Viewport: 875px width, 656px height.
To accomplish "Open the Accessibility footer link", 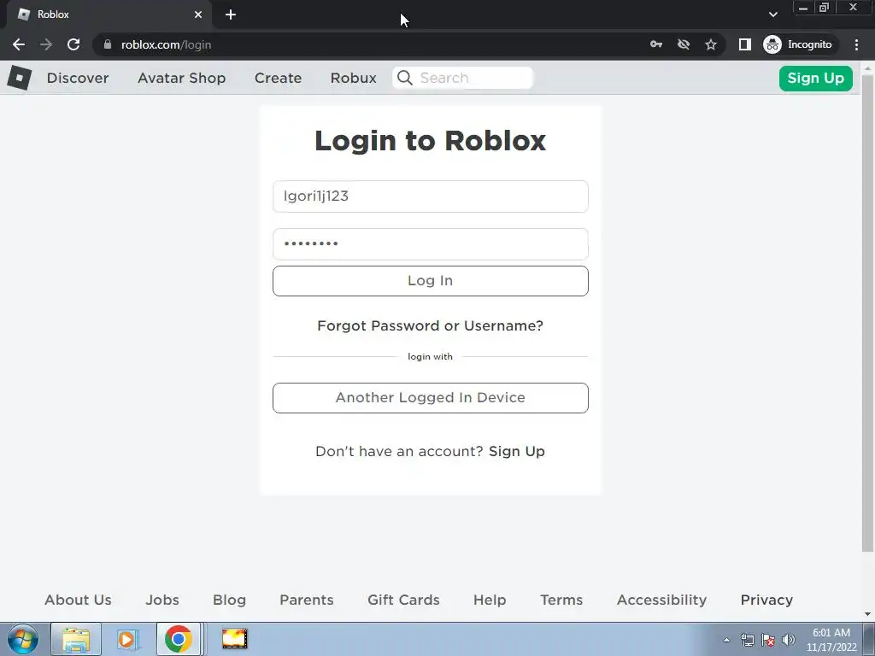I will (x=662, y=600).
